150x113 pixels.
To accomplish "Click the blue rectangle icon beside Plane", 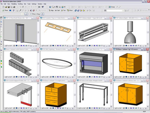I will (10, 11).
